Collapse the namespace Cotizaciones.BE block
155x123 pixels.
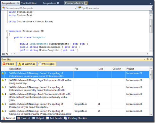[7, 31]
